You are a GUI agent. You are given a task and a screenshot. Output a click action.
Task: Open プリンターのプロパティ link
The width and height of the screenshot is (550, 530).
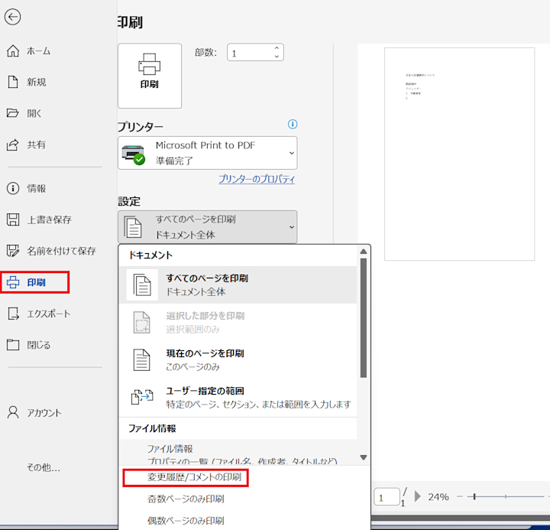(257, 179)
